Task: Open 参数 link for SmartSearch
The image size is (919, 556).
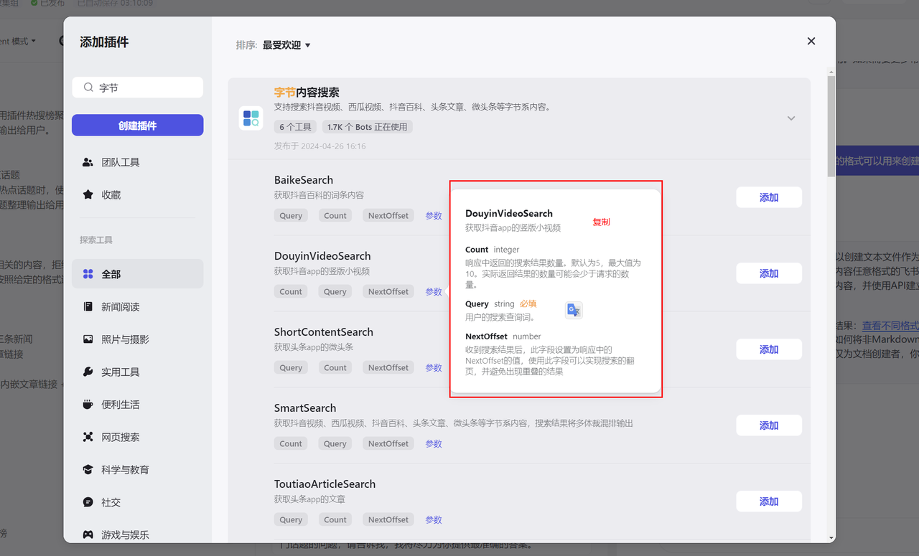Action: tap(434, 443)
